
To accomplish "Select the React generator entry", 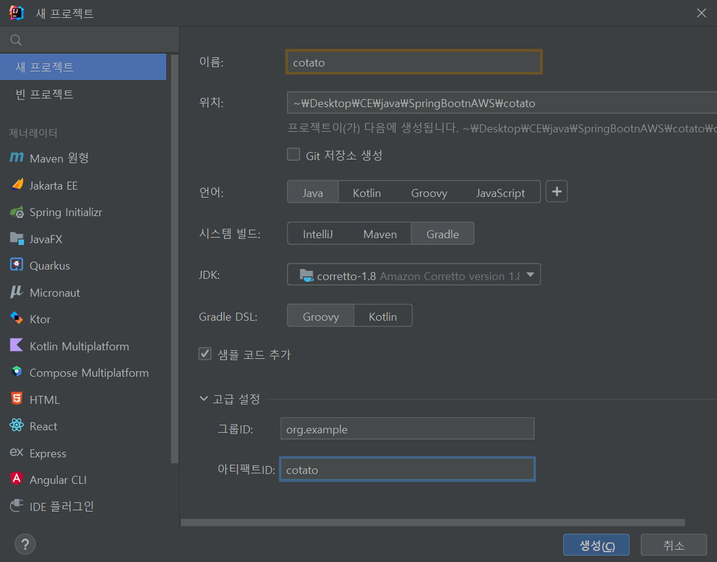I will point(83,426).
